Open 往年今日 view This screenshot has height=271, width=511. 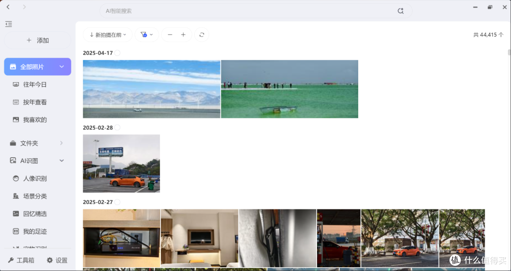click(37, 85)
